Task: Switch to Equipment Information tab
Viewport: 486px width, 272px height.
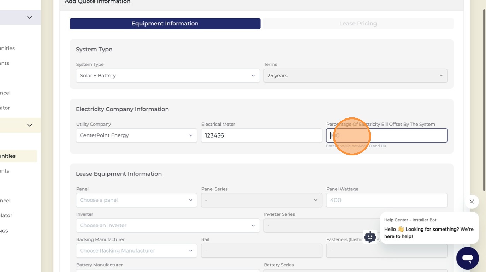Action: pos(165,24)
